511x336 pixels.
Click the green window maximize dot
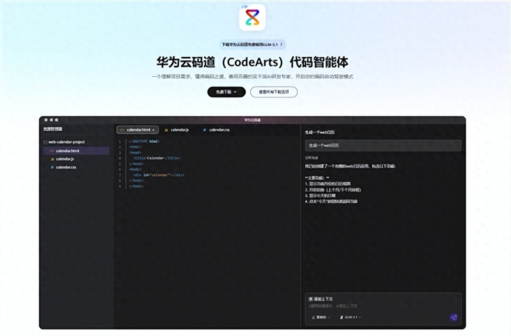pyautogui.click(x=57, y=120)
